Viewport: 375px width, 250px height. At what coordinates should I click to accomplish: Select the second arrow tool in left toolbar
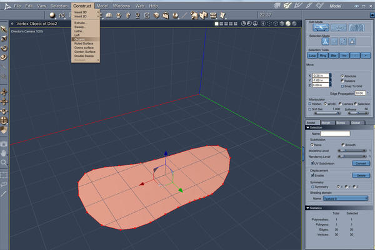click(x=4, y=39)
